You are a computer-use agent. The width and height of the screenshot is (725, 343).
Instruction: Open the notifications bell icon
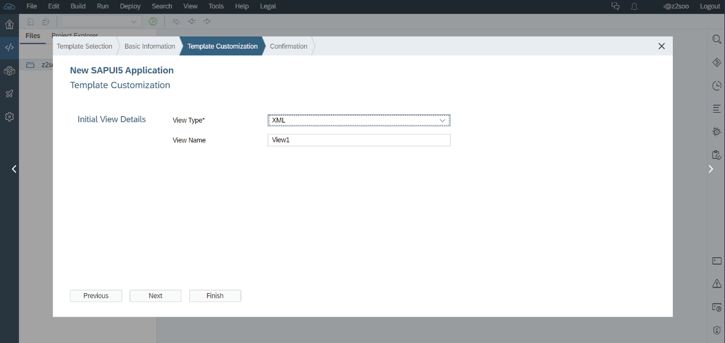[x=635, y=6]
